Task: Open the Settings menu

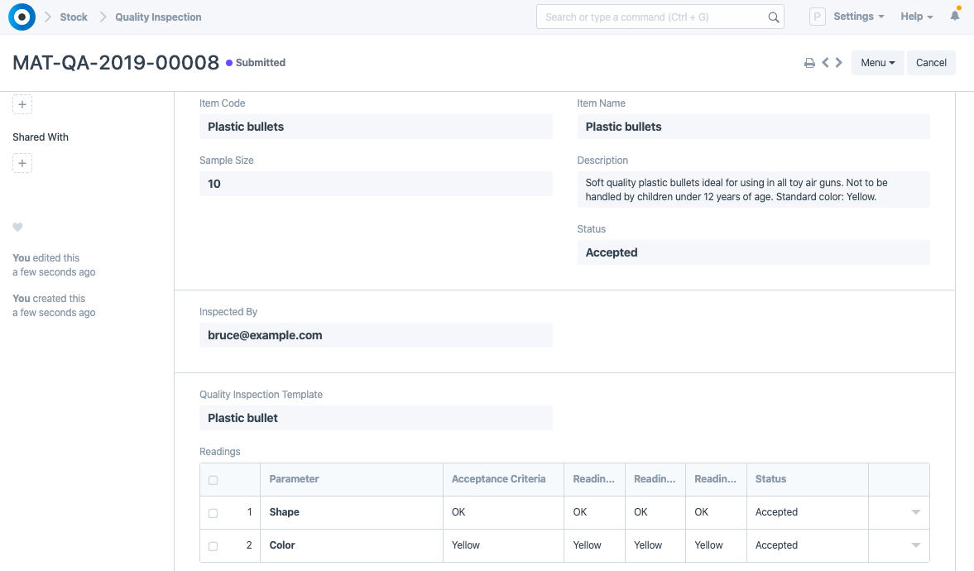Action: pyautogui.click(x=858, y=17)
